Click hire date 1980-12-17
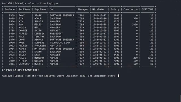This screenshot has width=181, height=102. click(x=99, y=15)
